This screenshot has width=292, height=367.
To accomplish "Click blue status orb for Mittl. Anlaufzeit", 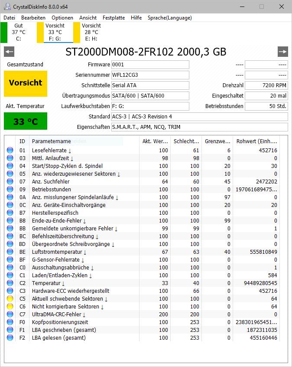I will tap(10, 158).
